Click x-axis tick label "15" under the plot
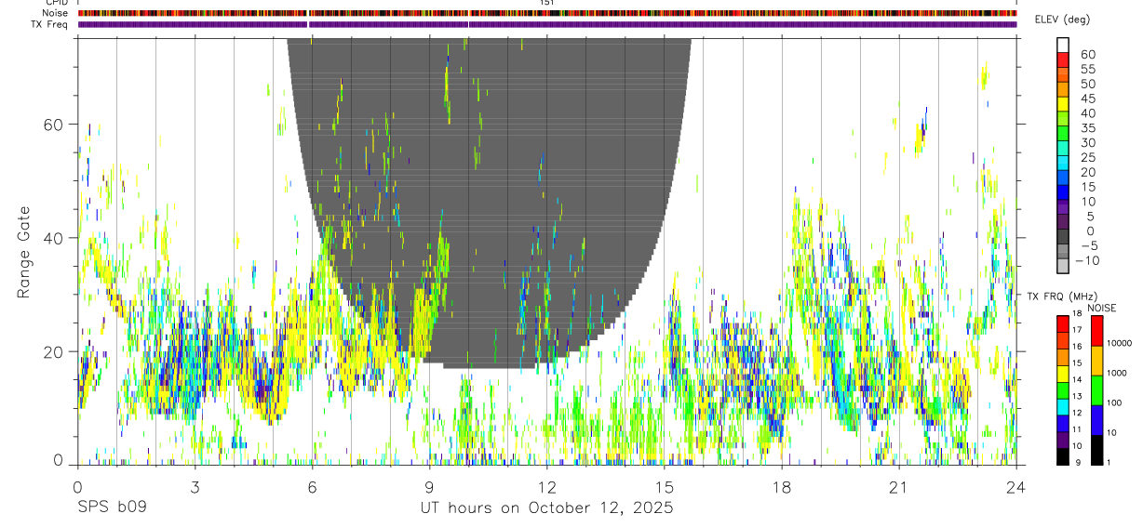This screenshot has height=527, width=1143. 664,487
